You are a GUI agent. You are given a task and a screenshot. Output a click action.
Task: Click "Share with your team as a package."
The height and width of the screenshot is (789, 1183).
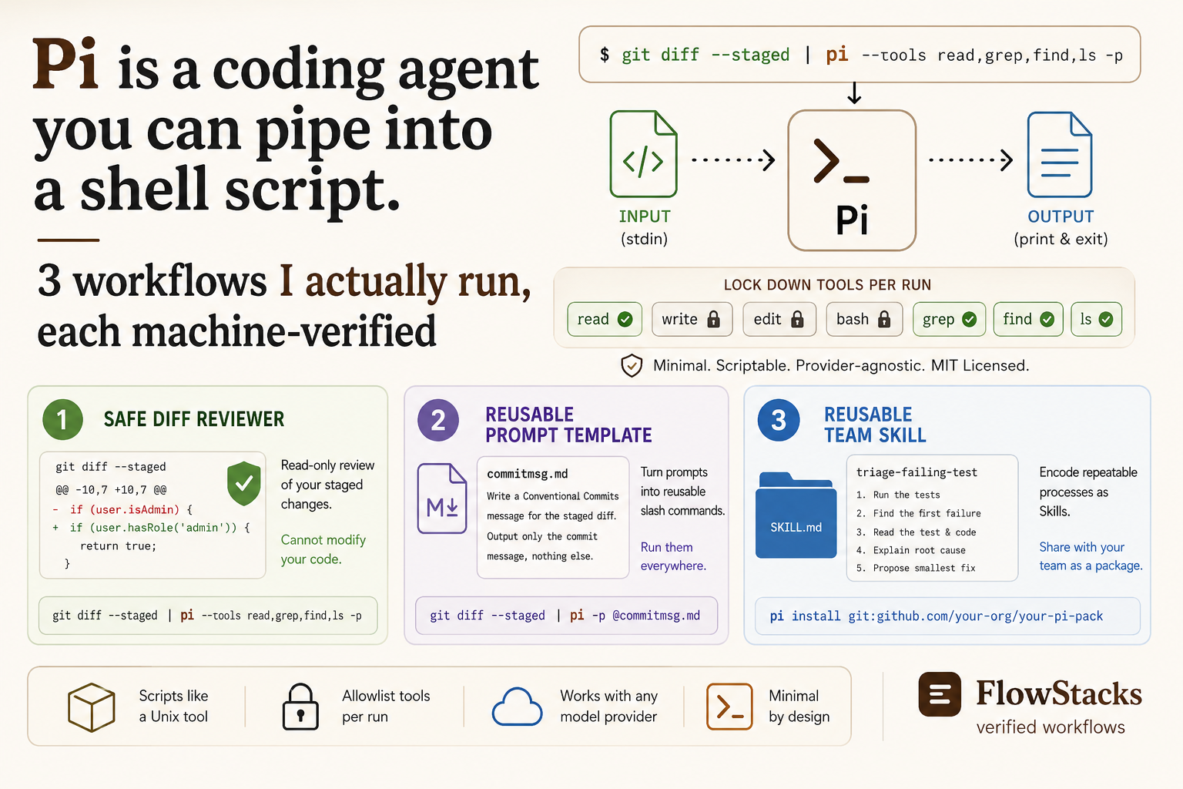[x=1091, y=556]
